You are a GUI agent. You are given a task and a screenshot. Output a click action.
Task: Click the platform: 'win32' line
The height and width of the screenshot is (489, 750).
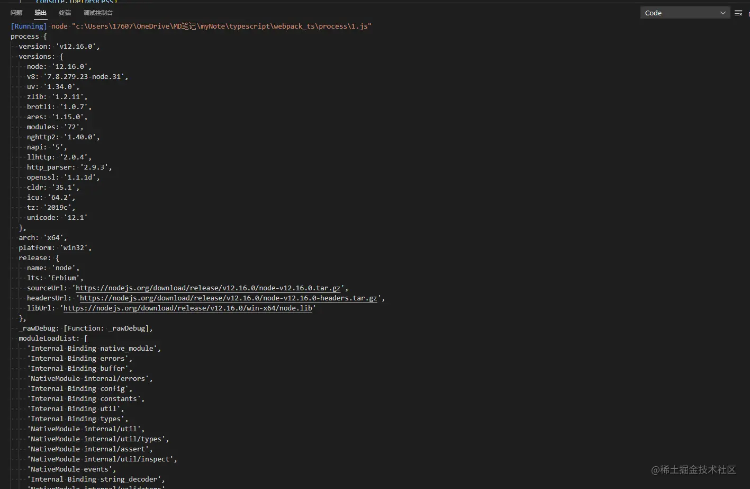[55, 248]
